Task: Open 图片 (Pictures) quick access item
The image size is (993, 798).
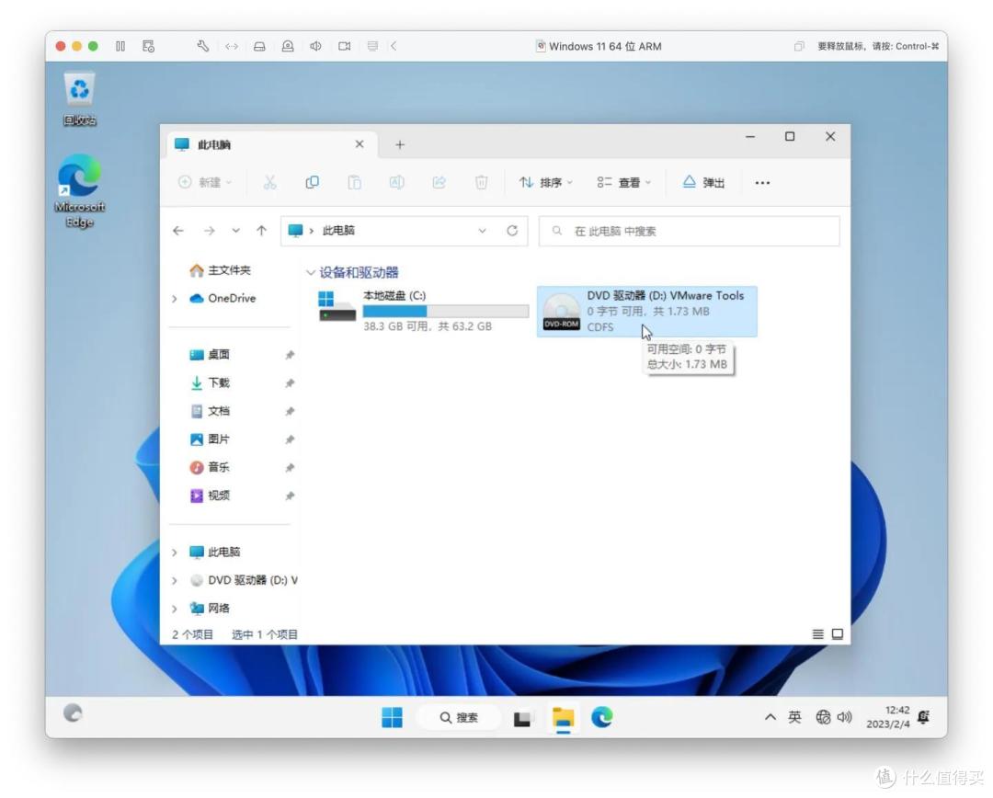Action: point(211,439)
